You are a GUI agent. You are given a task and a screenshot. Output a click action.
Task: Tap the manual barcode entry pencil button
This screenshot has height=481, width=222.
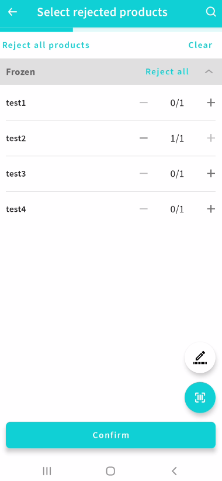pyautogui.click(x=200, y=358)
